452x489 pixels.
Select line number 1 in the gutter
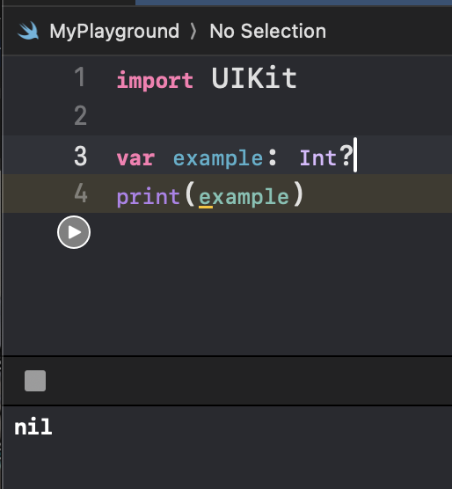point(80,77)
